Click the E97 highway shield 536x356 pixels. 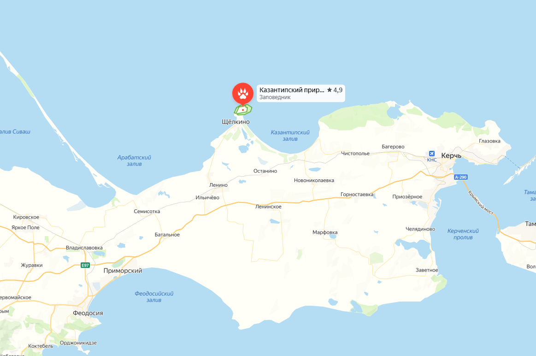click(85, 265)
